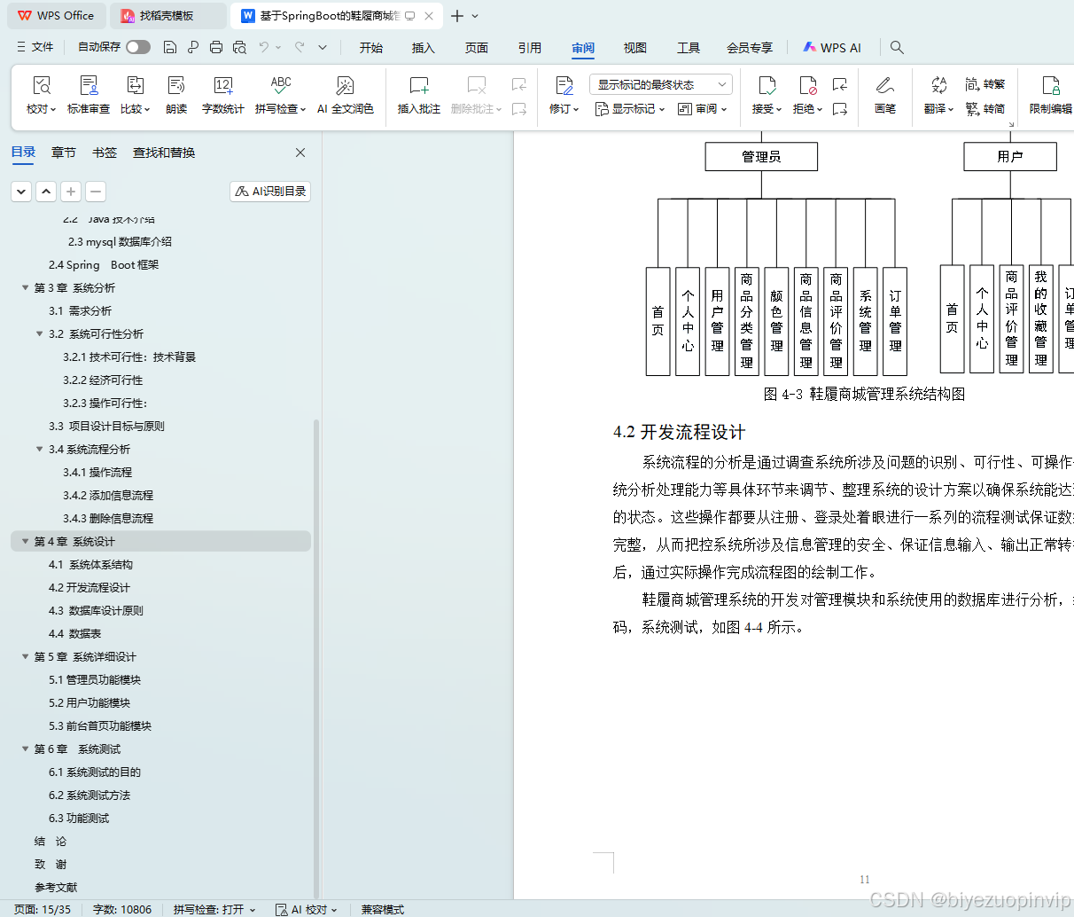Open the 显示标记的最终状态 markup dropdown
The image size is (1074, 917).
(659, 83)
